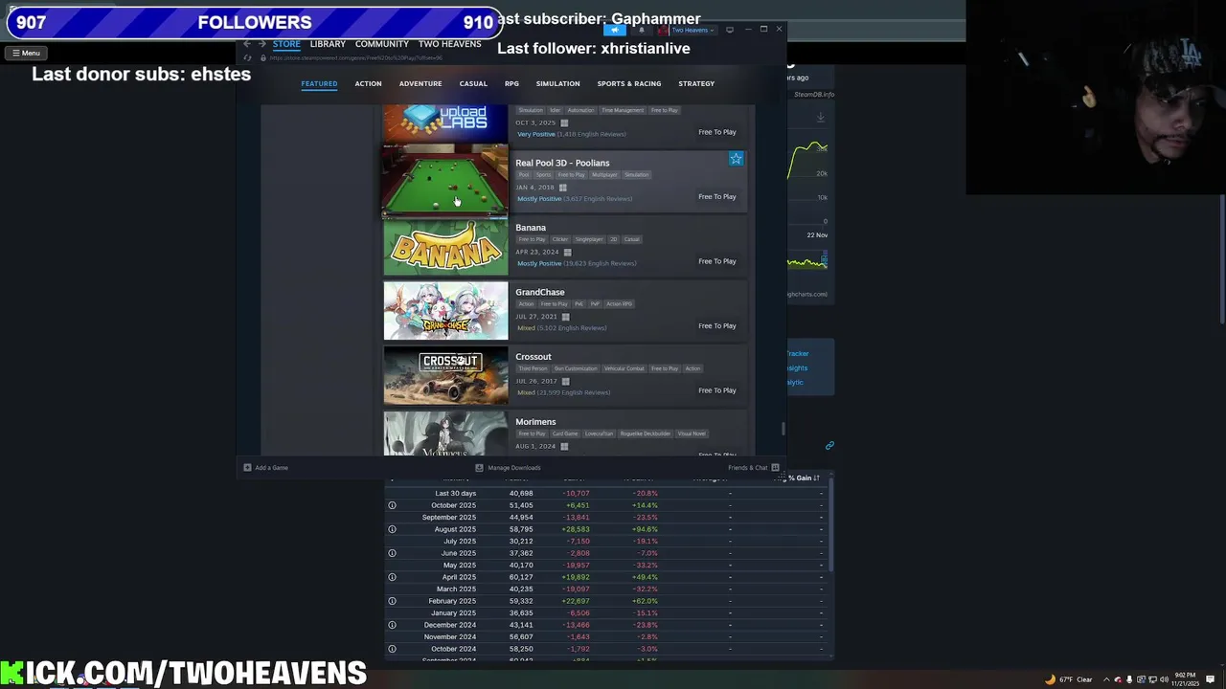
Task: Open the Morimens game title
Action: click(535, 422)
